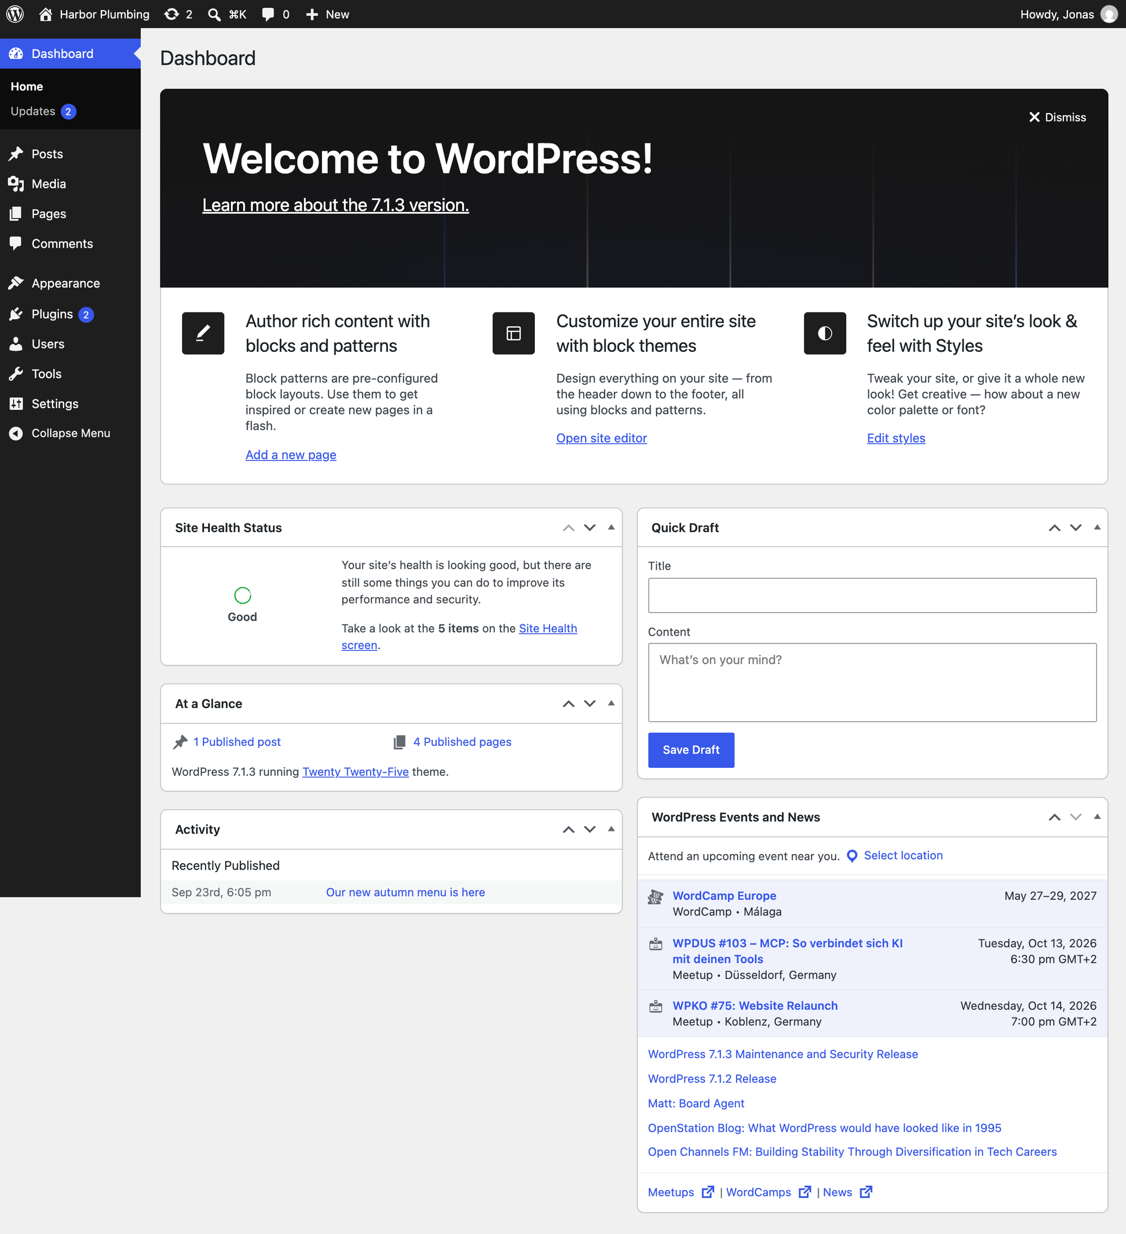The height and width of the screenshot is (1234, 1126).
Task: Open the Twenty Twenty-Five theme link
Action: (355, 772)
